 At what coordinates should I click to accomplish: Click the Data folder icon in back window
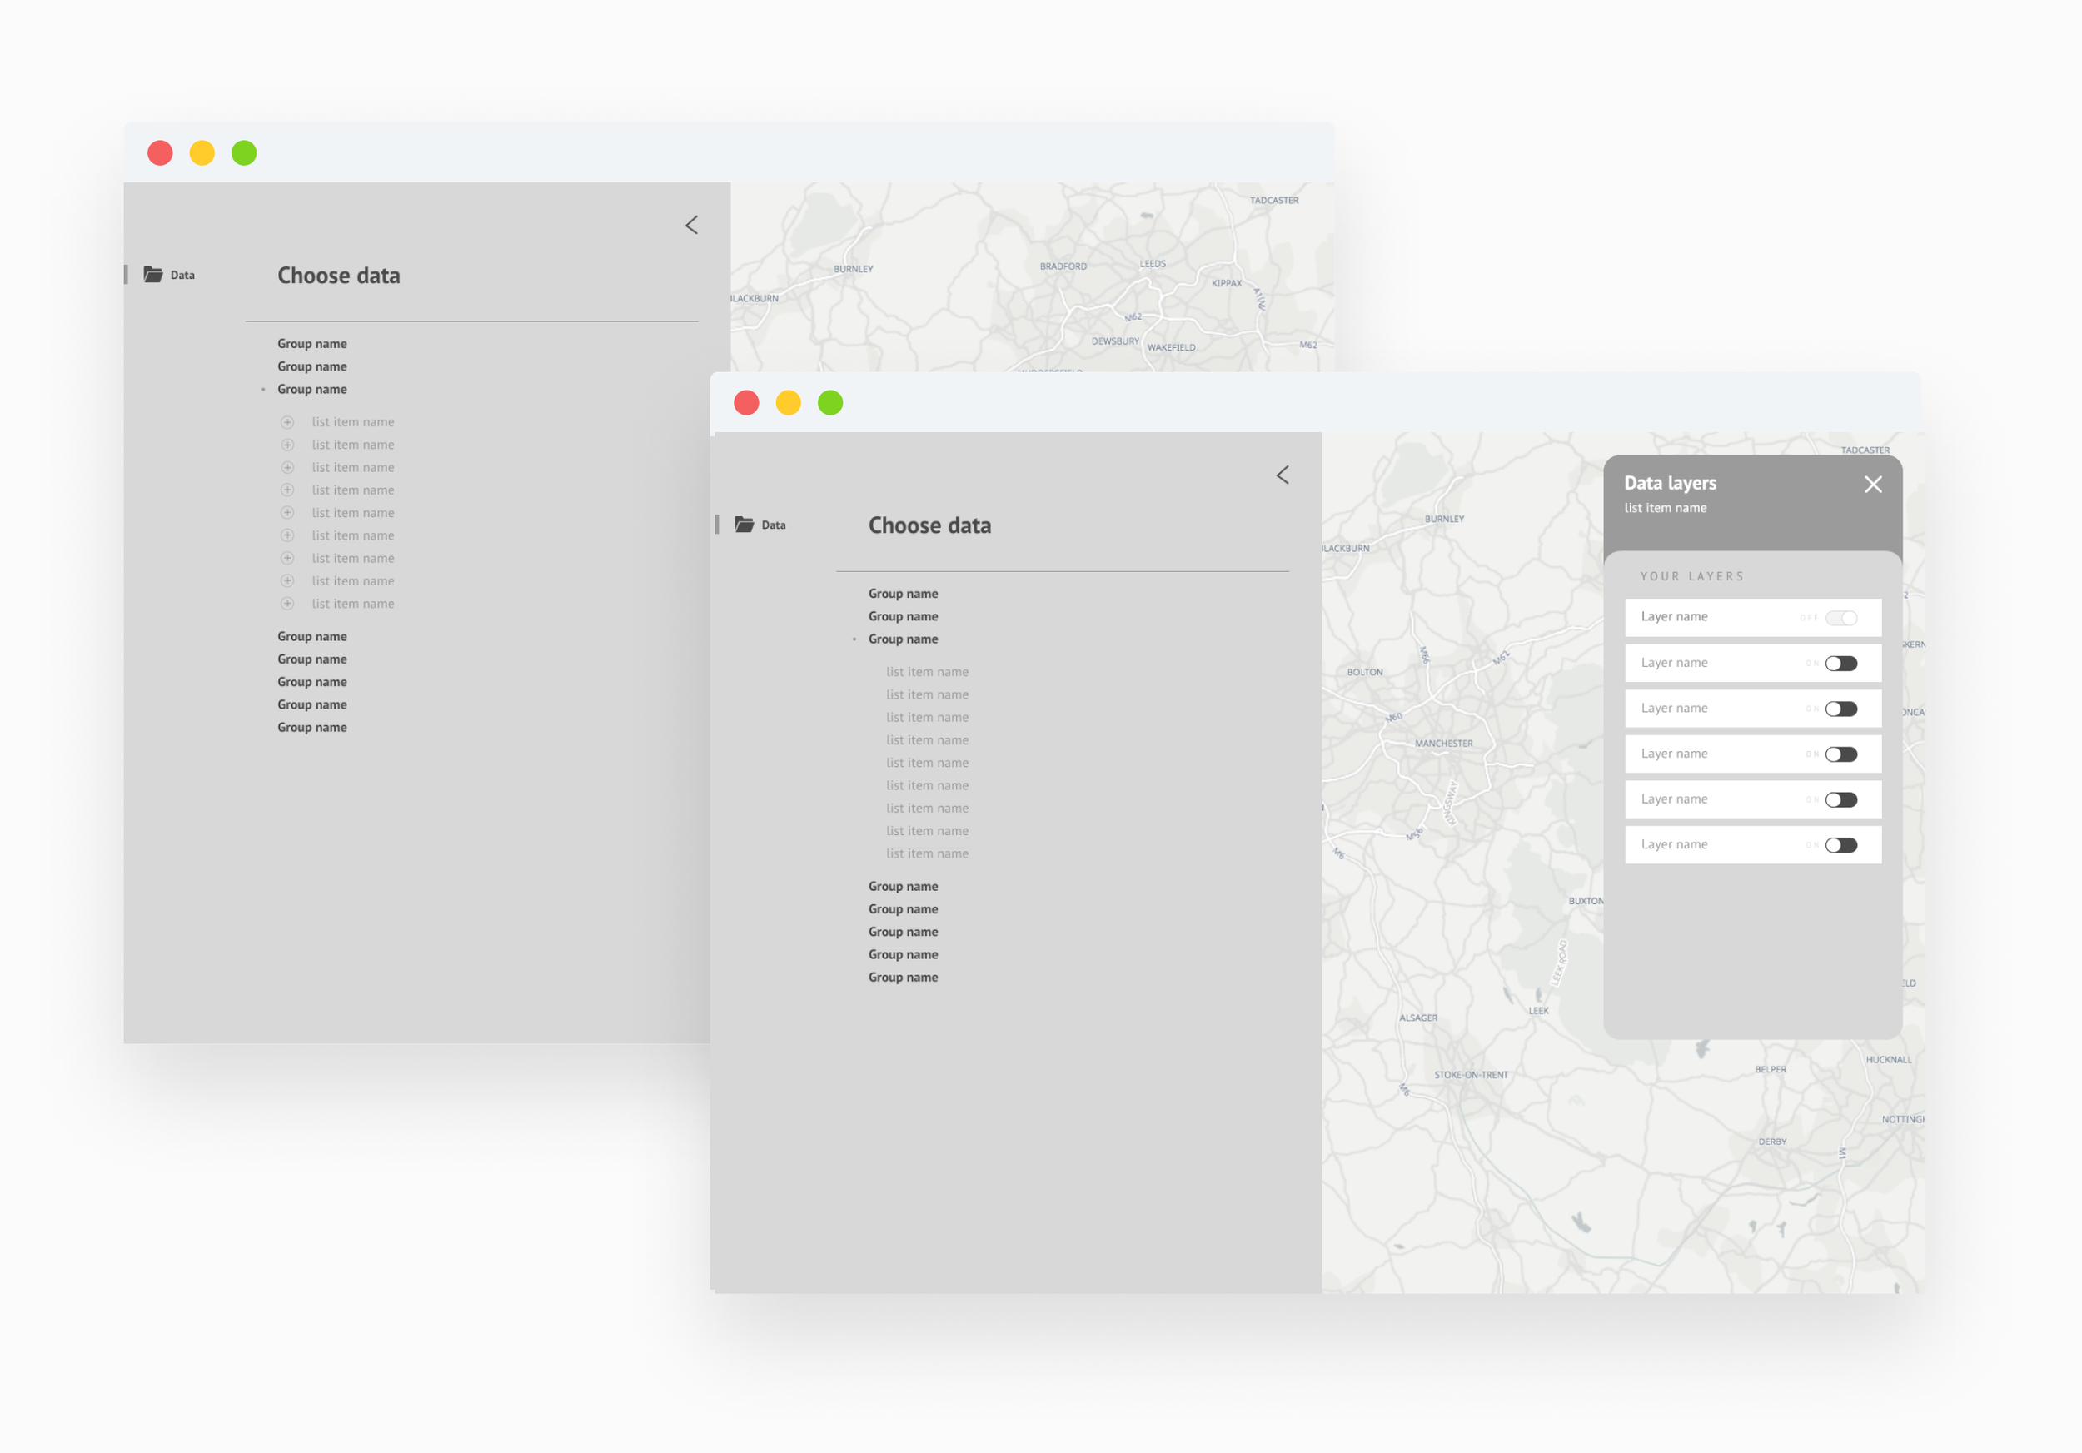[x=153, y=275]
